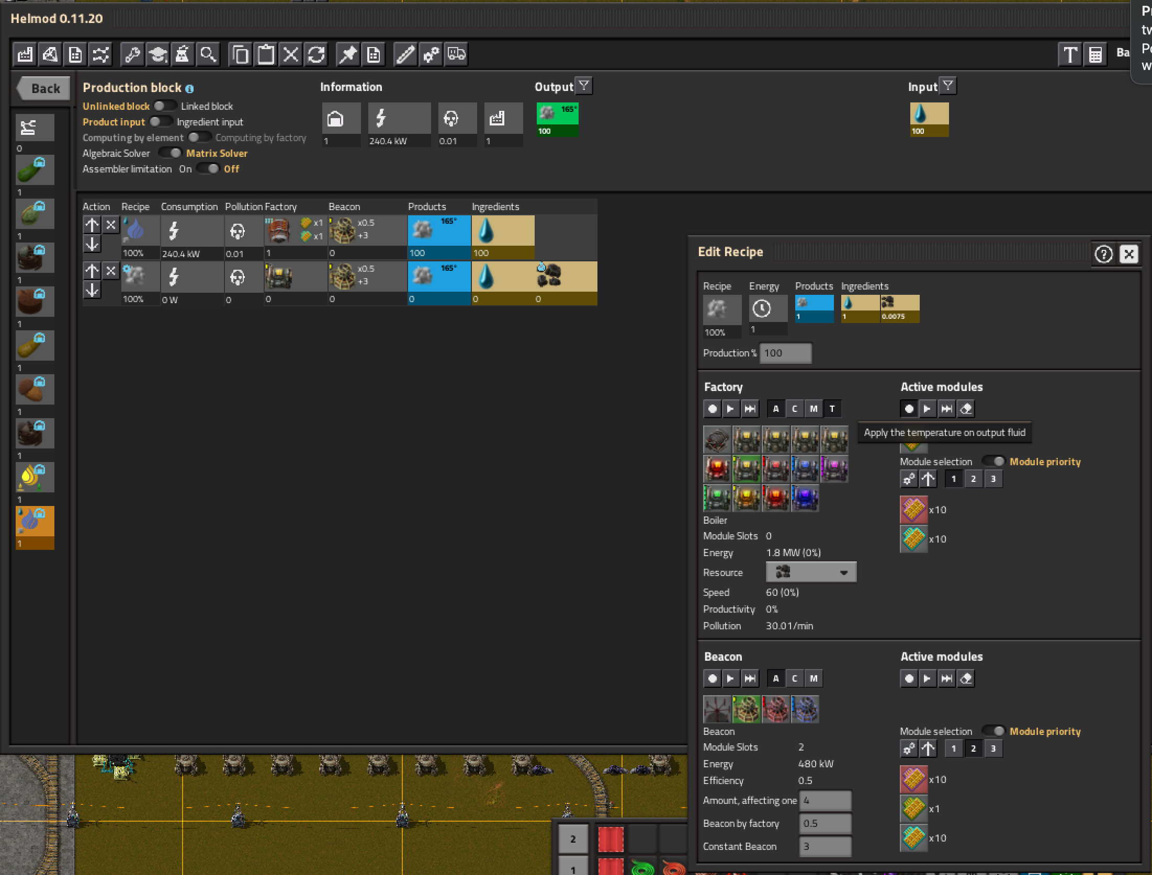Select factory category tab C
This screenshot has width=1152, height=875.
(794, 409)
